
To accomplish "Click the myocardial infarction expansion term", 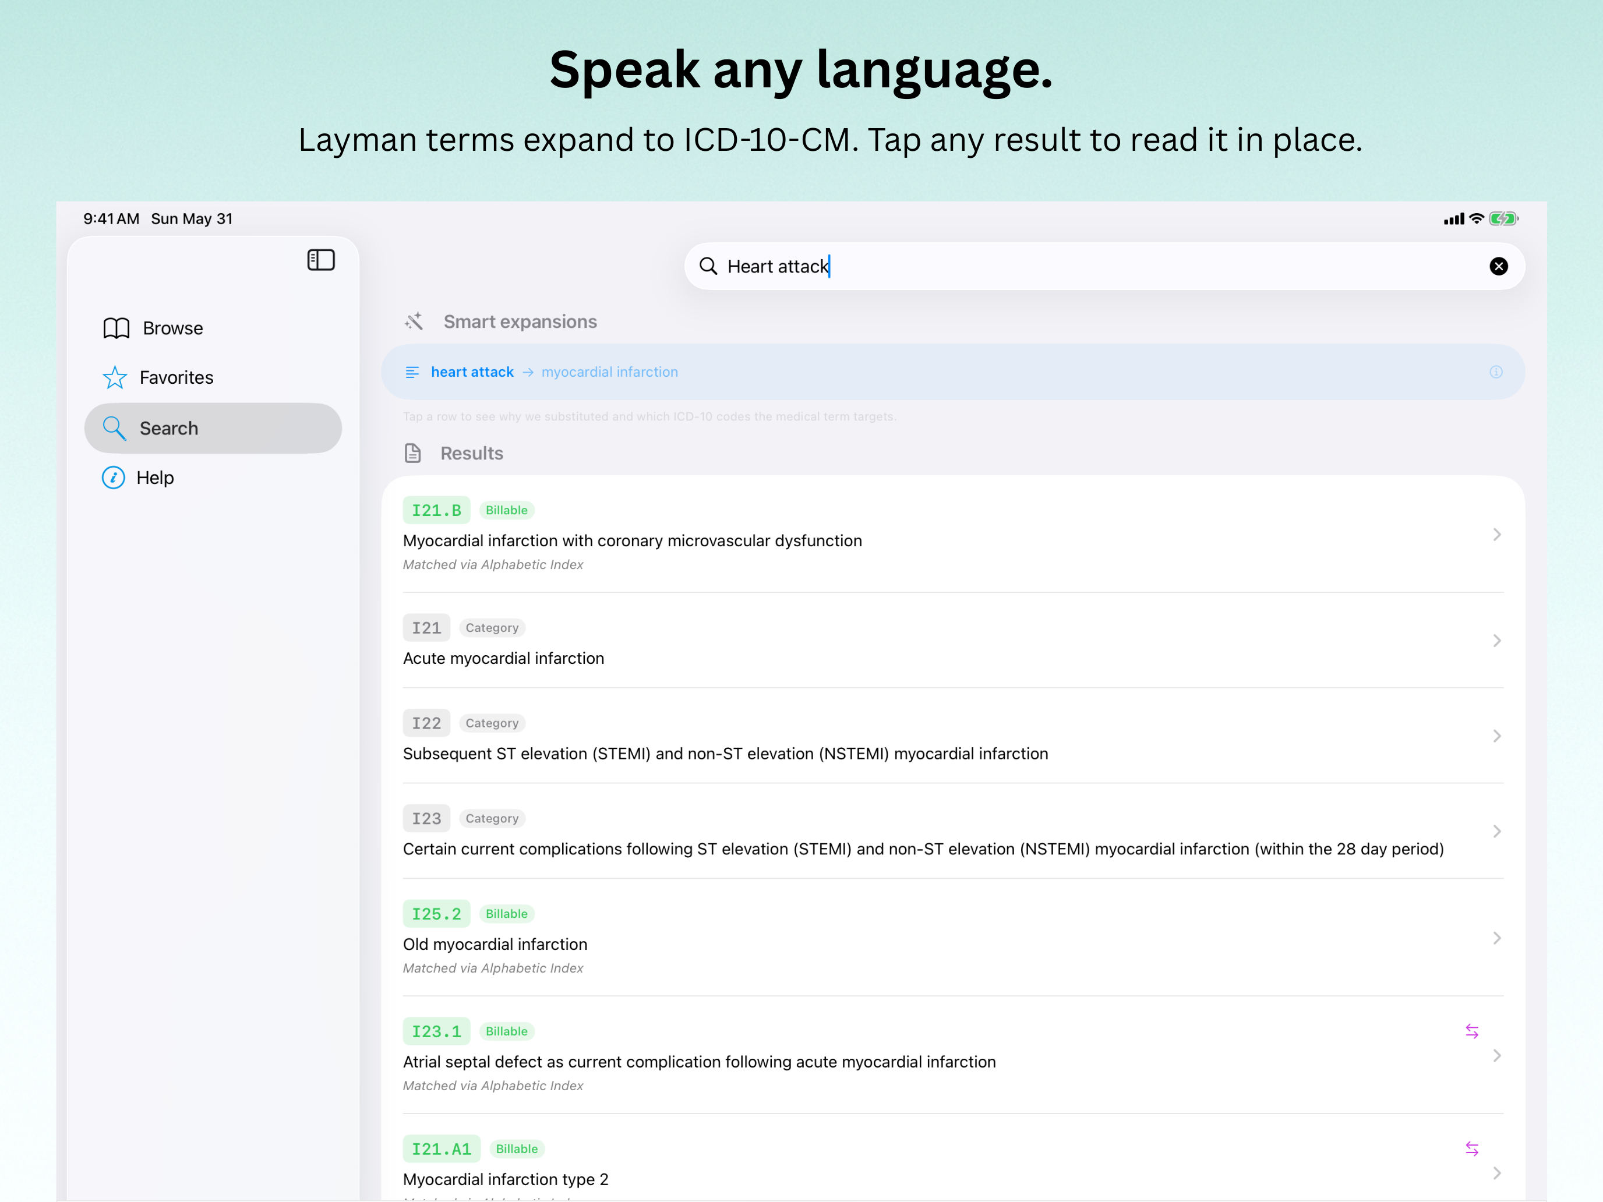I will tap(609, 372).
